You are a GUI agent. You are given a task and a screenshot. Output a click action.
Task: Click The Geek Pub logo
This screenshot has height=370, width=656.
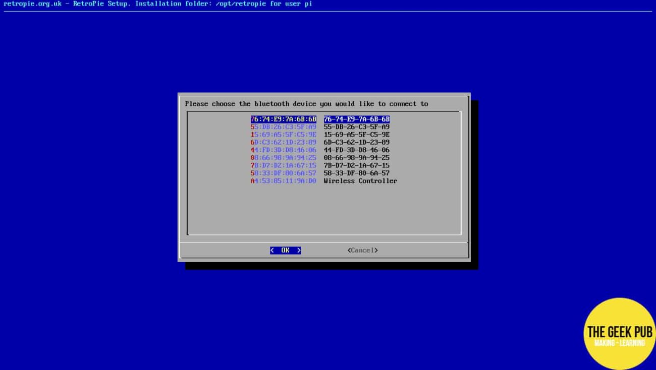tap(619, 334)
